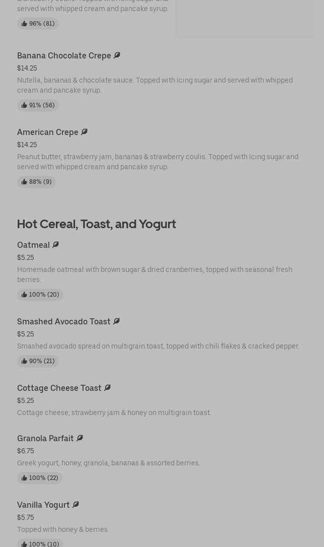
Task: Select the Oatmeal menu item title
Action: point(33,245)
